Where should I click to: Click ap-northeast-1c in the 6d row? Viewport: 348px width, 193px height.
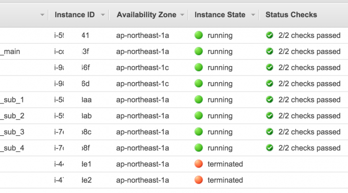click(142, 84)
